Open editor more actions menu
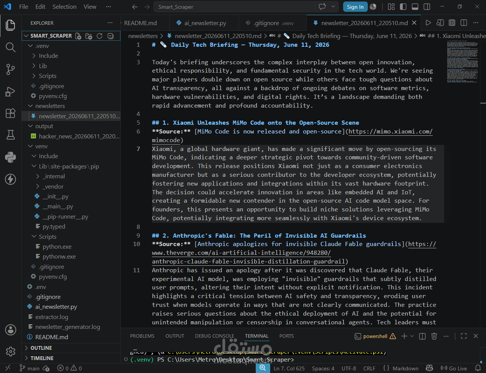The image size is (486, 373). (x=475, y=23)
